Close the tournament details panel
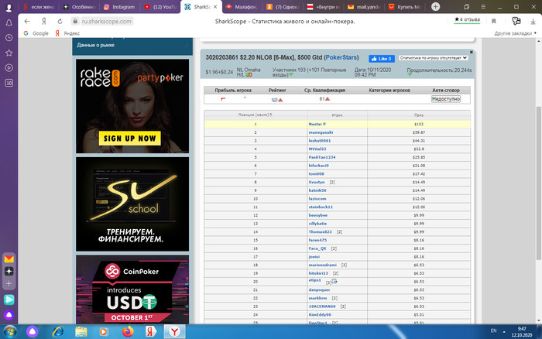 pos(471,52)
